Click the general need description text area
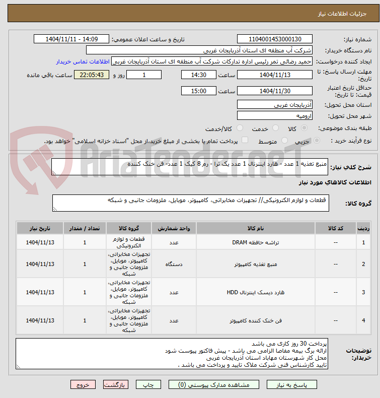 [190, 167]
